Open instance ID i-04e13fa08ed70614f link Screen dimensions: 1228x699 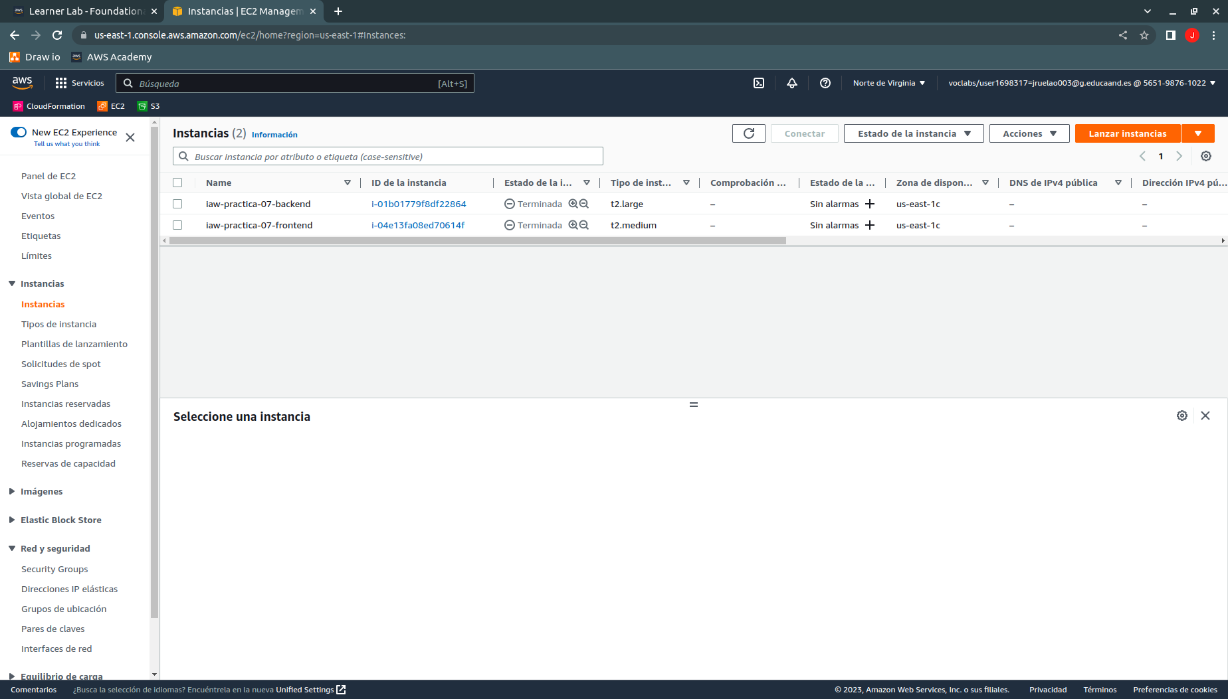[418, 225]
